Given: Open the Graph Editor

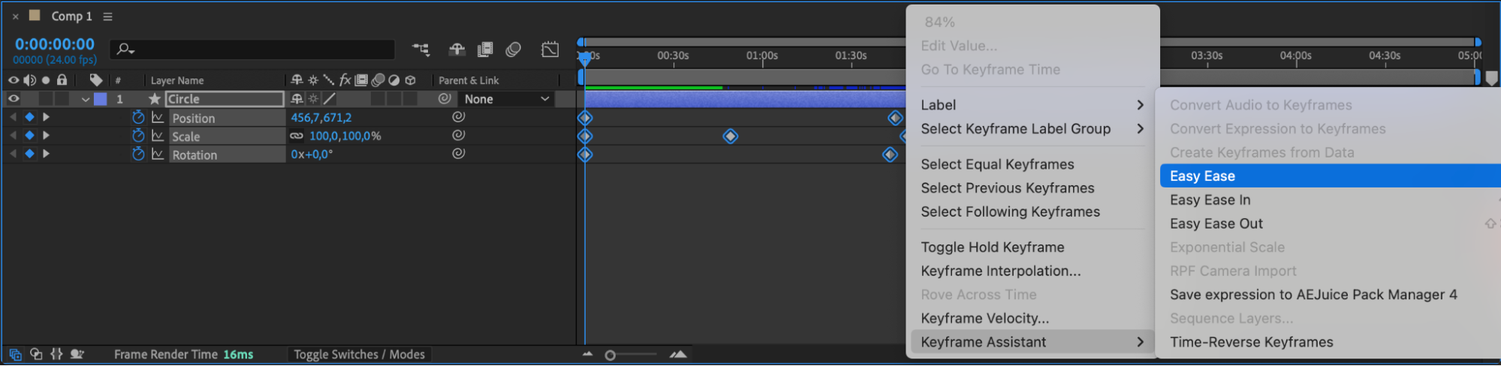Looking at the screenshot, I should point(550,49).
